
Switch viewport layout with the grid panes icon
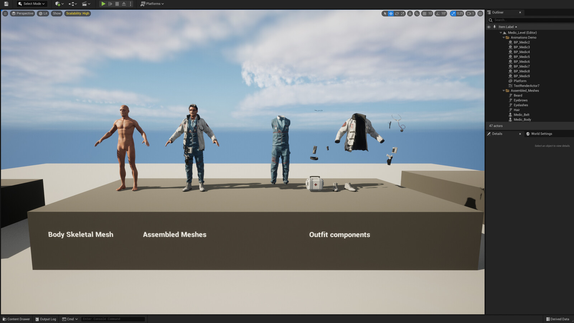tap(480, 14)
